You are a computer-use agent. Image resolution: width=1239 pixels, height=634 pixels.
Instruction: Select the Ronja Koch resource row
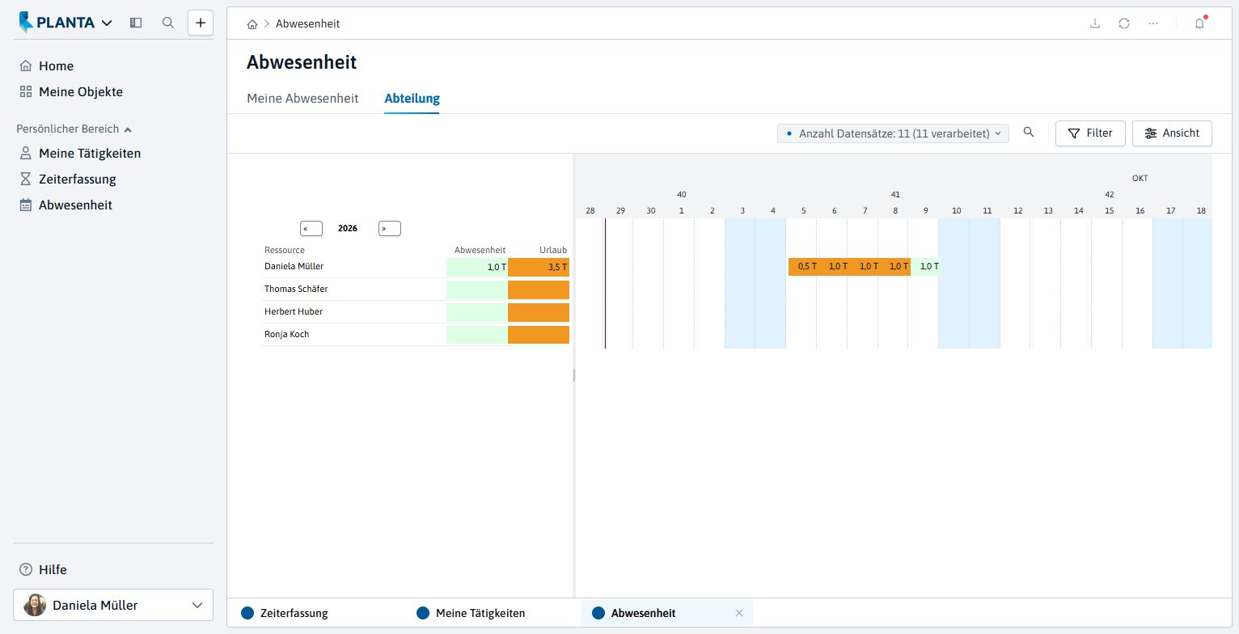click(416, 335)
